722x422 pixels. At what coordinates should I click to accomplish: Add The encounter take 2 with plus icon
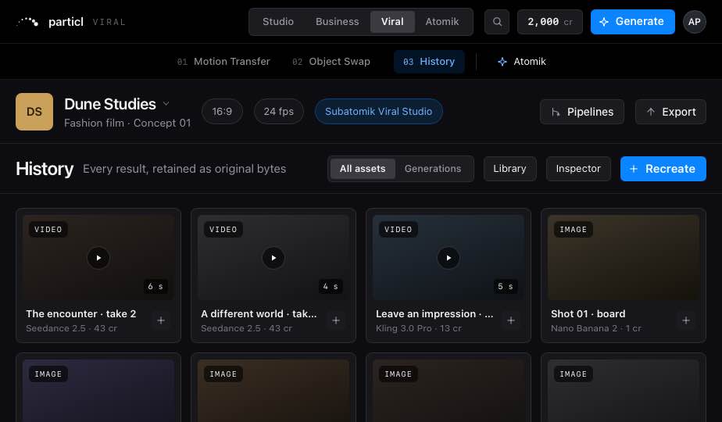click(x=161, y=320)
